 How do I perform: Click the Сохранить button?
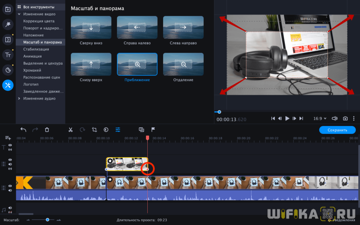pyautogui.click(x=337, y=130)
